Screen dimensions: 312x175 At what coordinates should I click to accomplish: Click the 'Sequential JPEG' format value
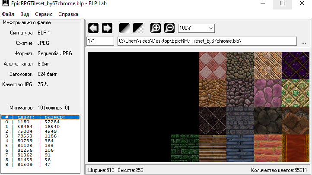pyautogui.click(x=55, y=53)
